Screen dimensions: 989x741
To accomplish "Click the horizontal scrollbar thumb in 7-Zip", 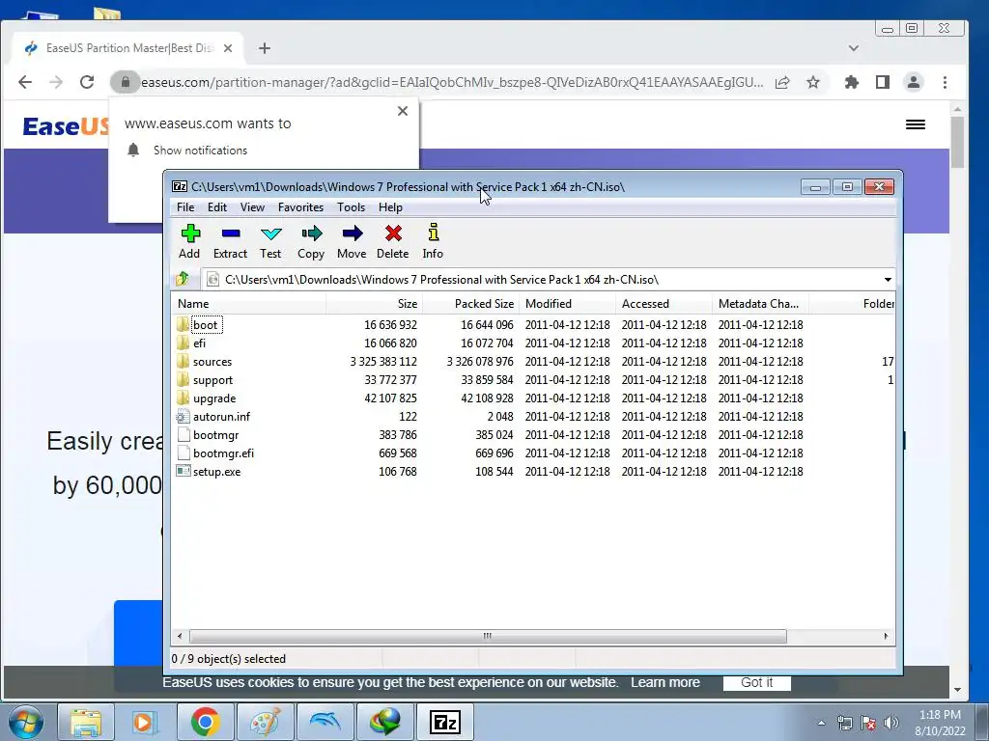I will [488, 637].
